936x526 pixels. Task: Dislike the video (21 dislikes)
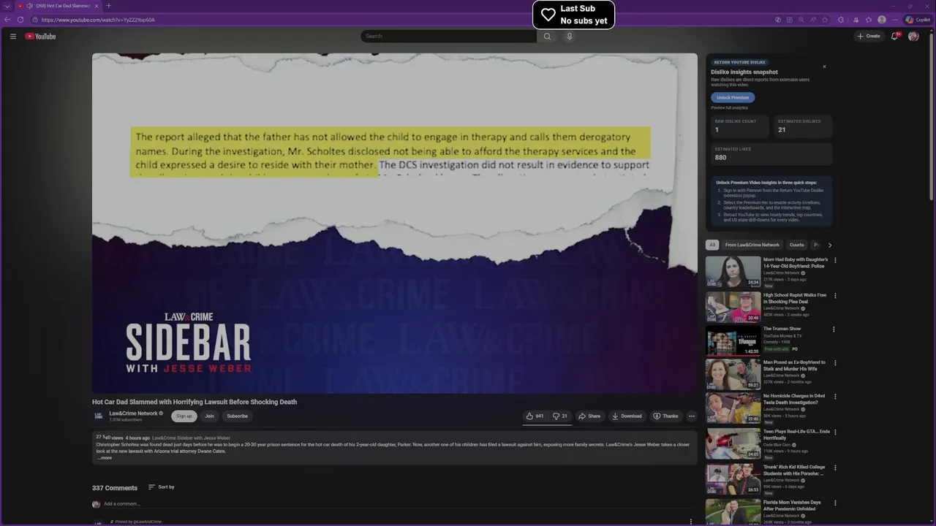[x=560, y=416]
